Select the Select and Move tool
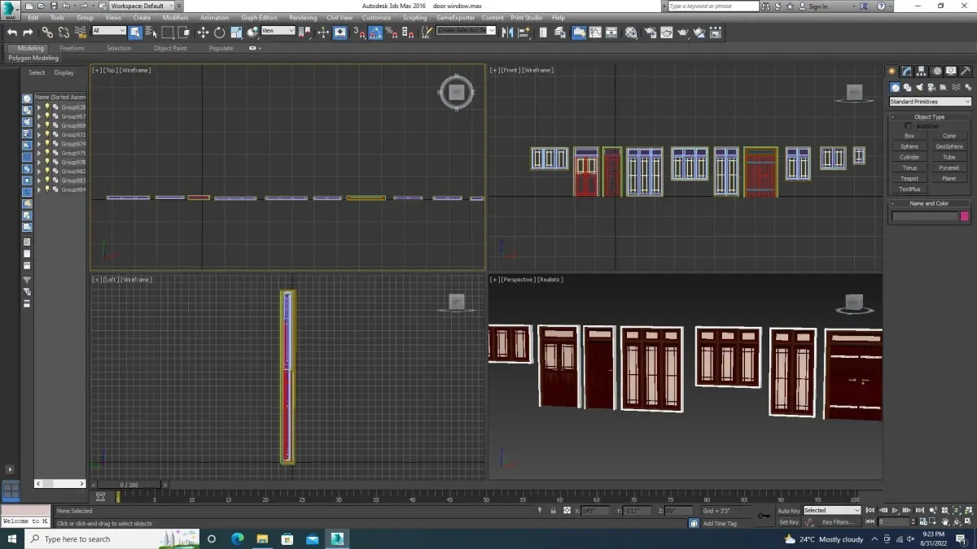 (203, 33)
